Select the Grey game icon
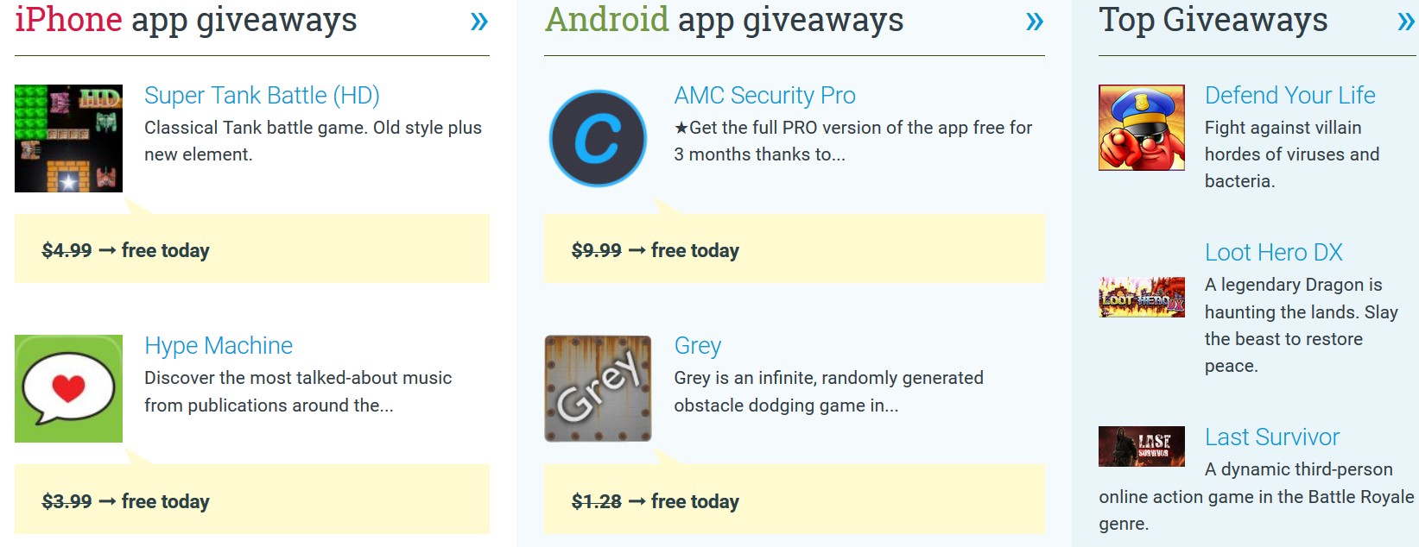The width and height of the screenshot is (1419, 547). click(x=598, y=388)
